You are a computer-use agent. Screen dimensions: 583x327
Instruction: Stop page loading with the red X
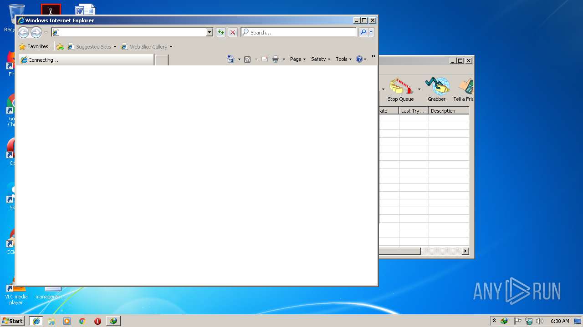[233, 32]
